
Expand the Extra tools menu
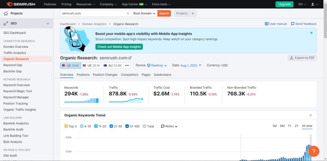click(161, 4)
